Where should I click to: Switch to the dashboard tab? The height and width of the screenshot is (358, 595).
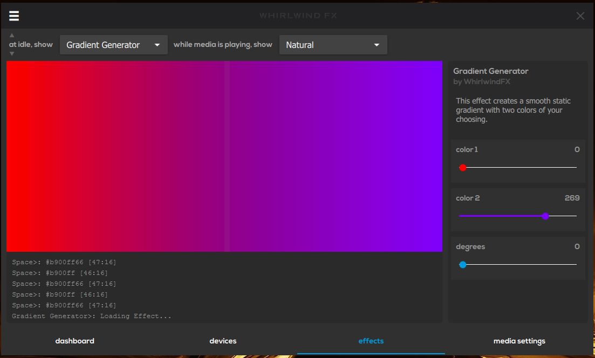point(74,341)
